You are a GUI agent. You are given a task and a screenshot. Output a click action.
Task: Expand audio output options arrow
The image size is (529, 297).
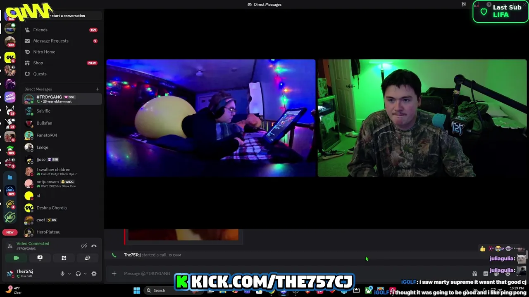pos(85,273)
